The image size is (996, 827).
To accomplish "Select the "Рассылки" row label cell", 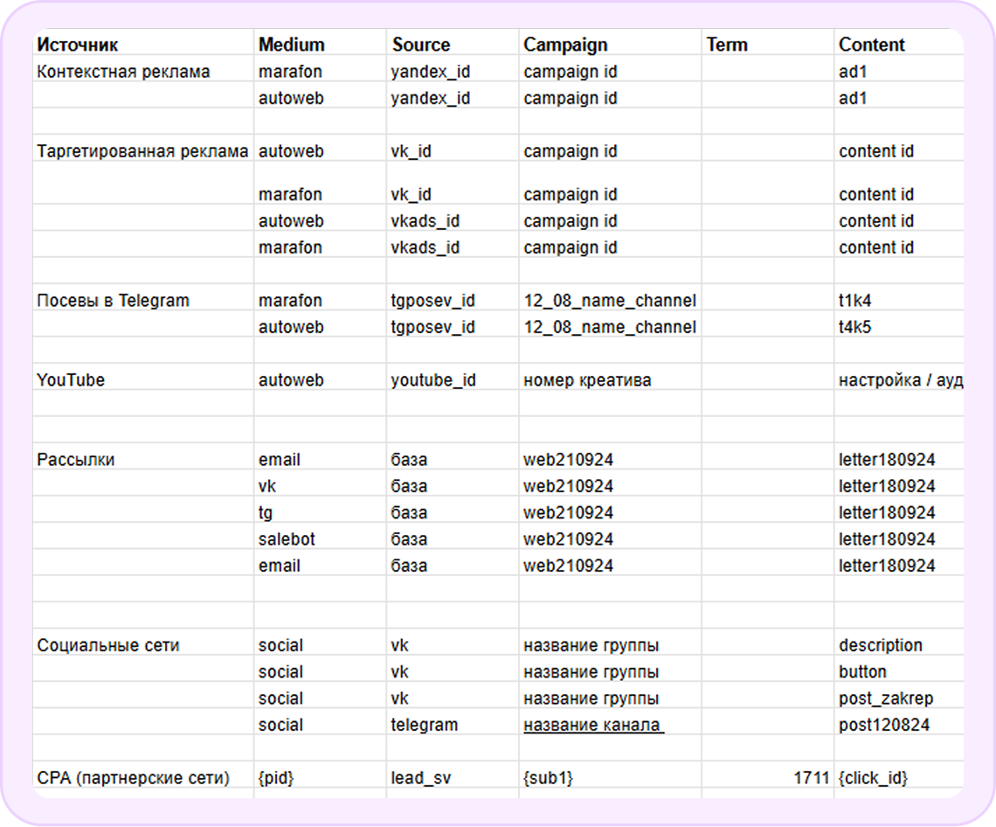I will [76, 460].
